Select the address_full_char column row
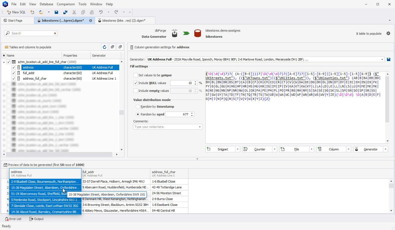This screenshot has height=230, width=395. [70, 79]
